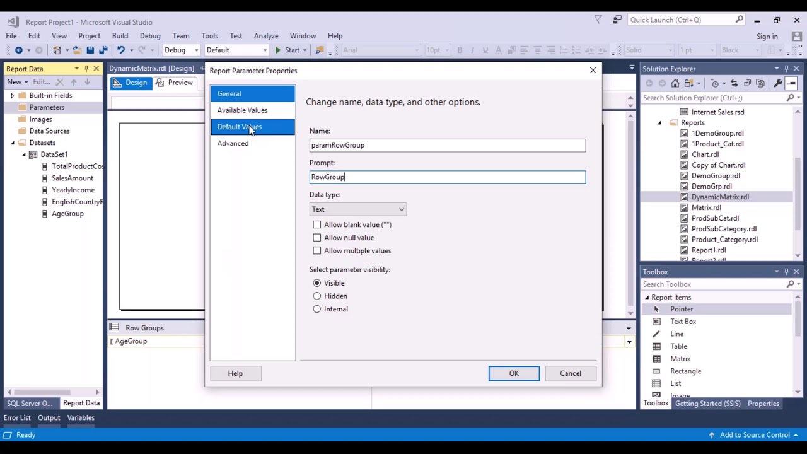Click the New Project toolbar icon
807x454 pixels.
pyautogui.click(x=57, y=50)
